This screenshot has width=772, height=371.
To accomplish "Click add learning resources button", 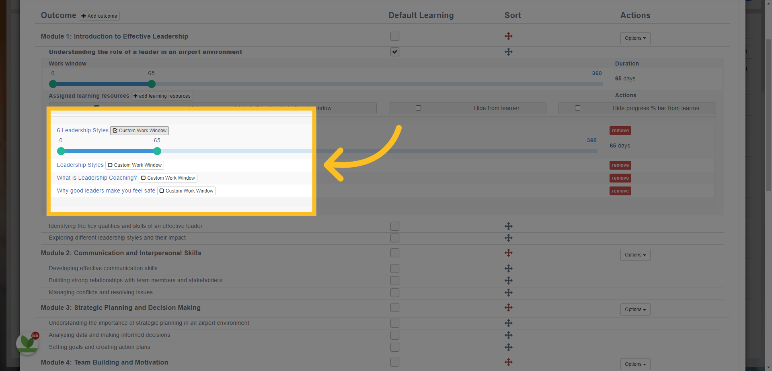I will 162,96.
